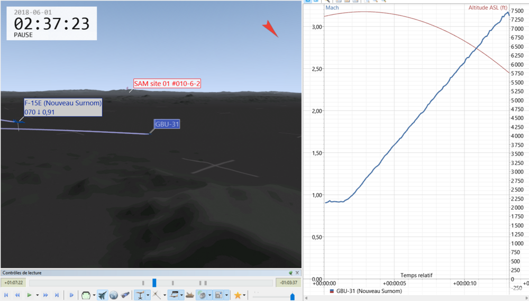Expand the object labels dropdown arrow
Image resolution: width=529 pixels, height=301 pixels.
click(x=181, y=295)
